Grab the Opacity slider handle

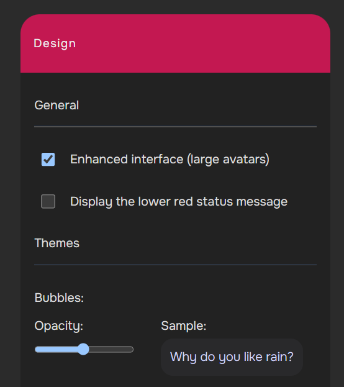(x=83, y=349)
